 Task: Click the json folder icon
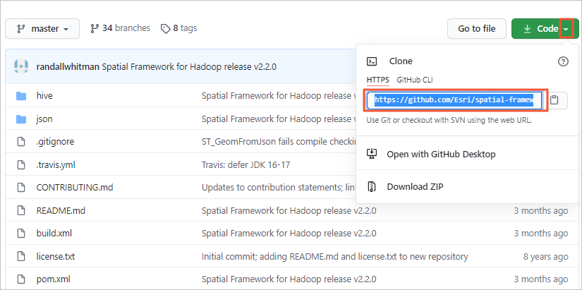pyautogui.click(x=21, y=119)
